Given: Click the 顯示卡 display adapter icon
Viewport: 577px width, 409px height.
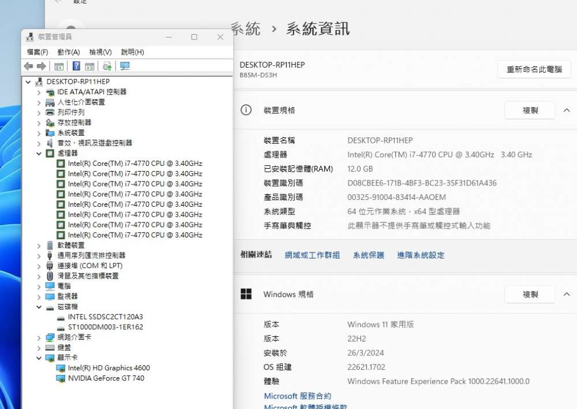Looking at the screenshot, I should (x=50, y=358).
